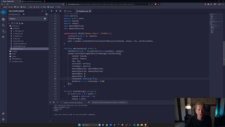Open Brave browser from taskbar

(146, 125)
